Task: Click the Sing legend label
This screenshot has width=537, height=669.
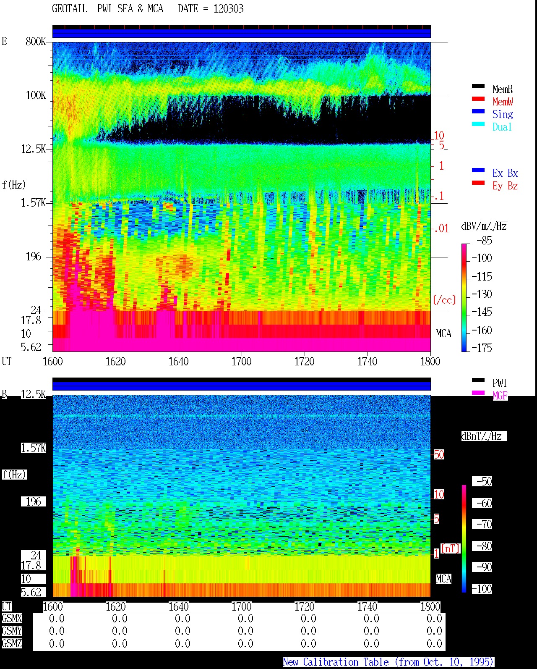Action: point(503,114)
